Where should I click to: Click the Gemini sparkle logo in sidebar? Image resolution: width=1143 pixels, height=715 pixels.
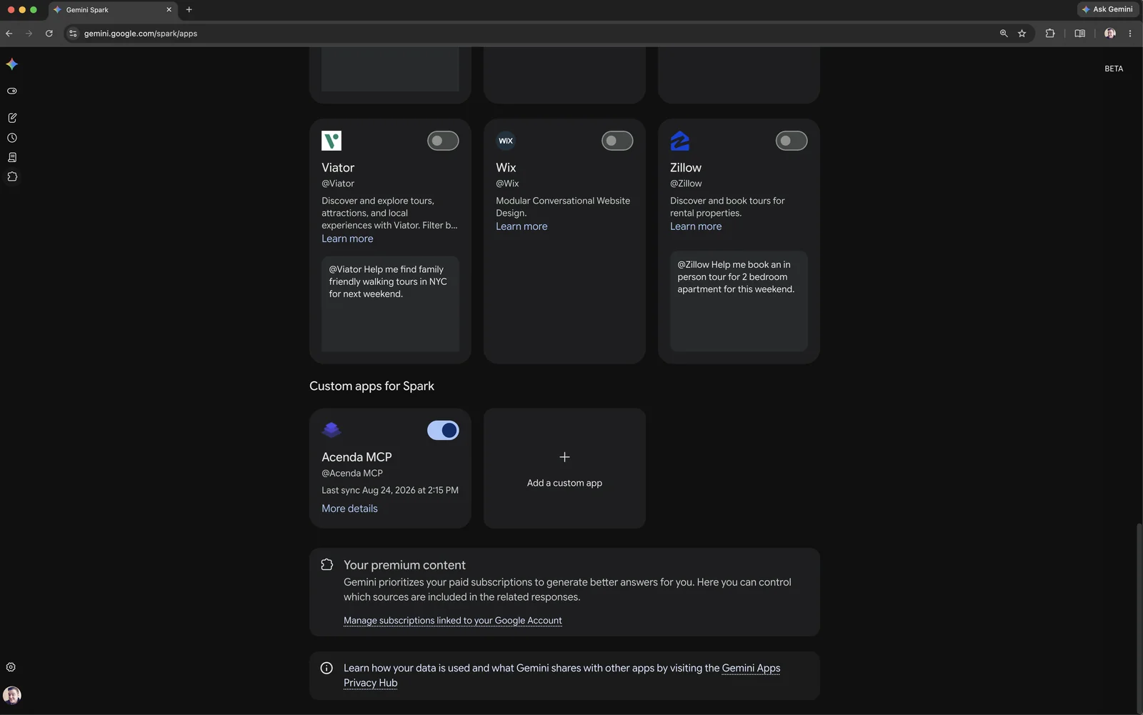pos(12,64)
